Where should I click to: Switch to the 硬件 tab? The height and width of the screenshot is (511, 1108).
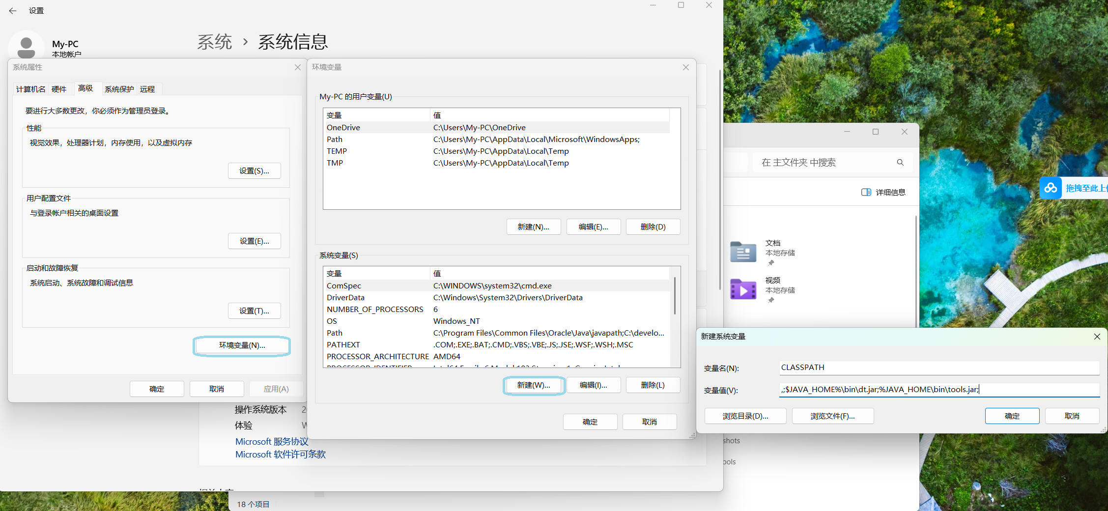[59, 89]
